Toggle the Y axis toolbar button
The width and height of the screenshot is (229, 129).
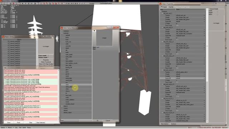click(x=25, y=3)
